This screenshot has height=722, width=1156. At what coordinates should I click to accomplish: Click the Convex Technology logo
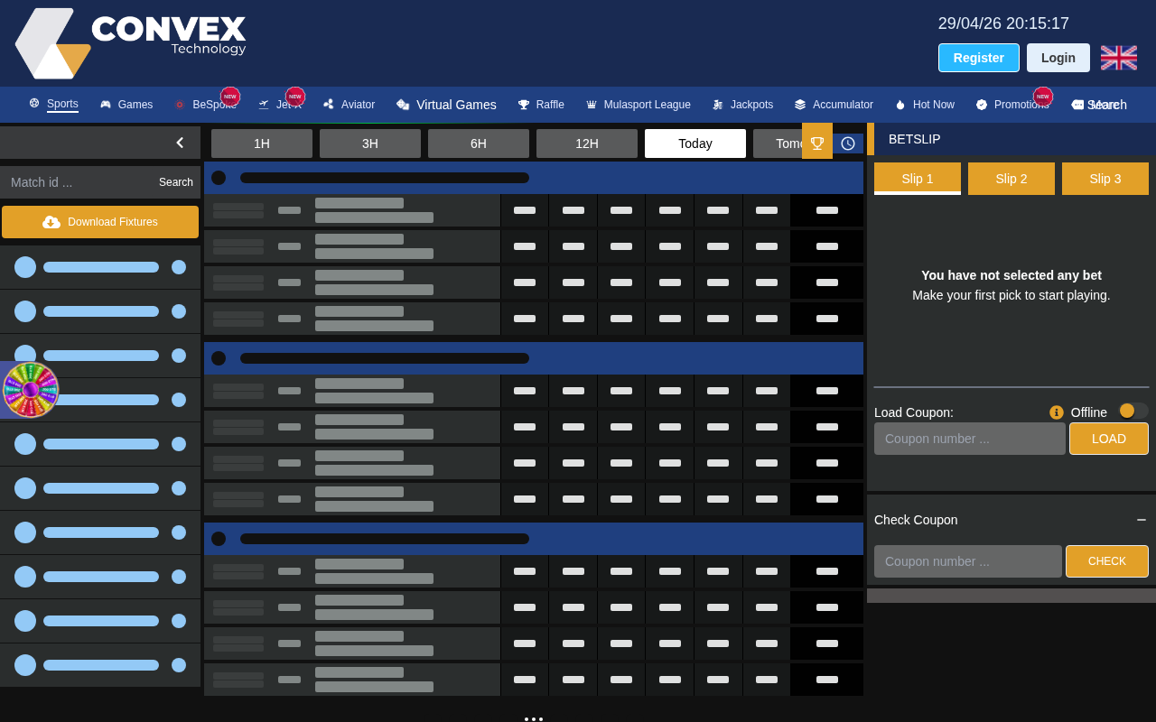(131, 43)
